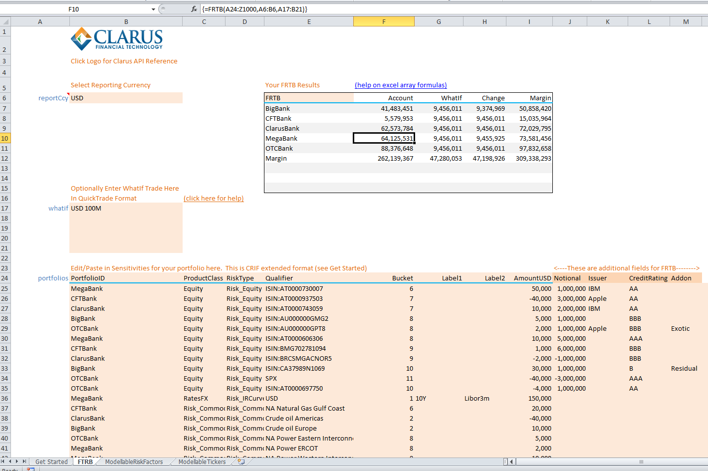Click the macro record icon in status bar

[x=31, y=470]
